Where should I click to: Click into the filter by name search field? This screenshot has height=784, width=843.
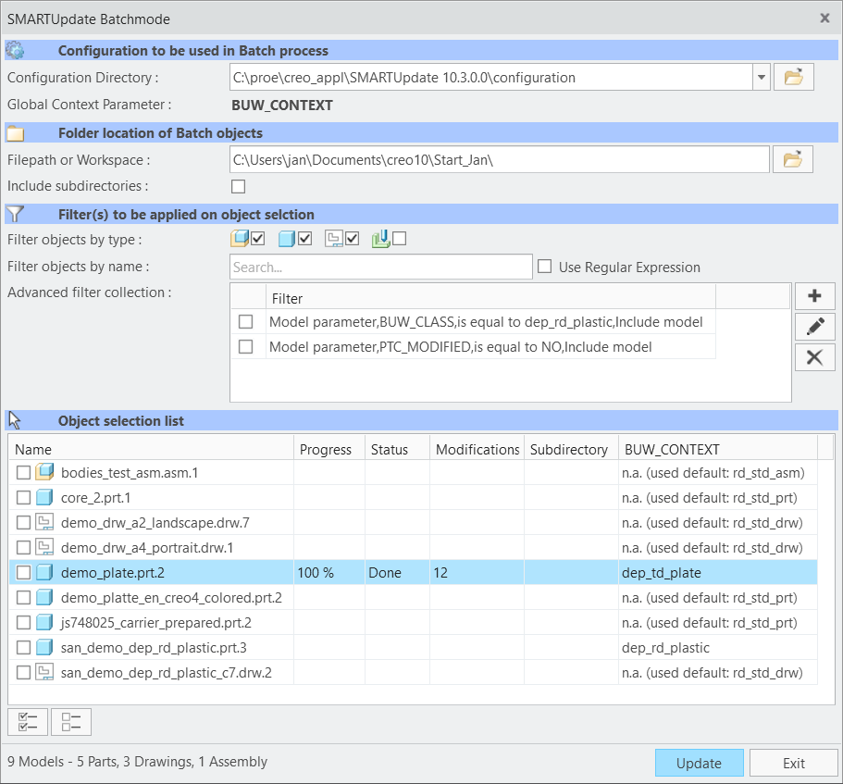click(x=381, y=268)
